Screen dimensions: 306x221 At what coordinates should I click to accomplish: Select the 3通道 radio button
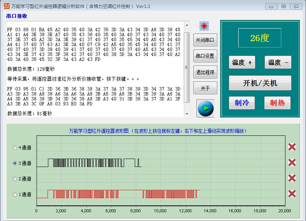coord(15,163)
